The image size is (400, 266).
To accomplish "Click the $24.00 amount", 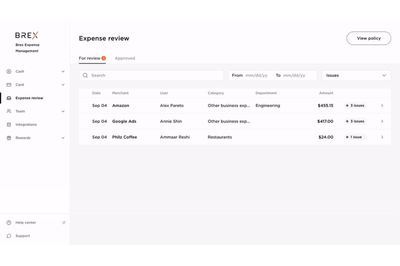I will (326, 137).
